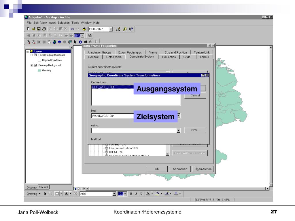Switch to the Grids tab

pos(187,57)
